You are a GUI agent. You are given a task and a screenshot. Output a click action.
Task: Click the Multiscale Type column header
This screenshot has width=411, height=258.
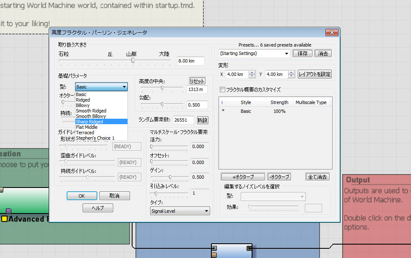pyautogui.click(x=311, y=102)
